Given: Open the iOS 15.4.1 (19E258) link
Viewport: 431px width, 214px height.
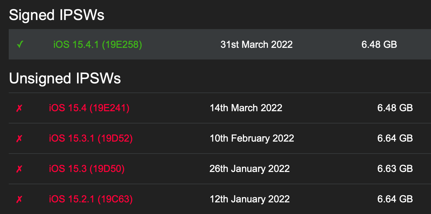Looking at the screenshot, I should coord(98,44).
